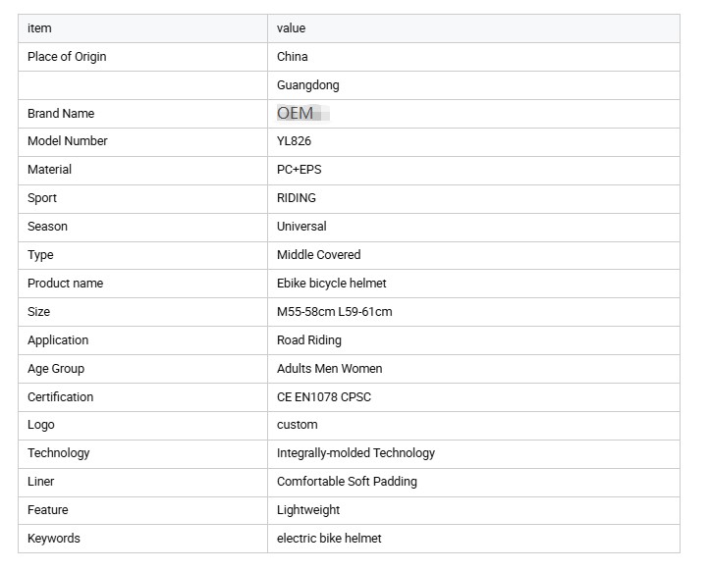Viewport: 709px width, 571px height.
Task: Click the 'Comfortable Soft Padding' liner value
Action: pos(347,482)
